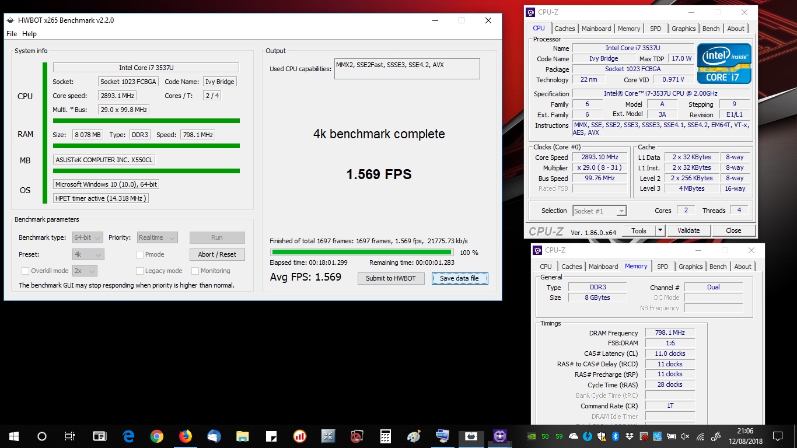Screen dimensions: 797x448
Task: Open the Preset 4k dropdown
Action: (x=88, y=254)
